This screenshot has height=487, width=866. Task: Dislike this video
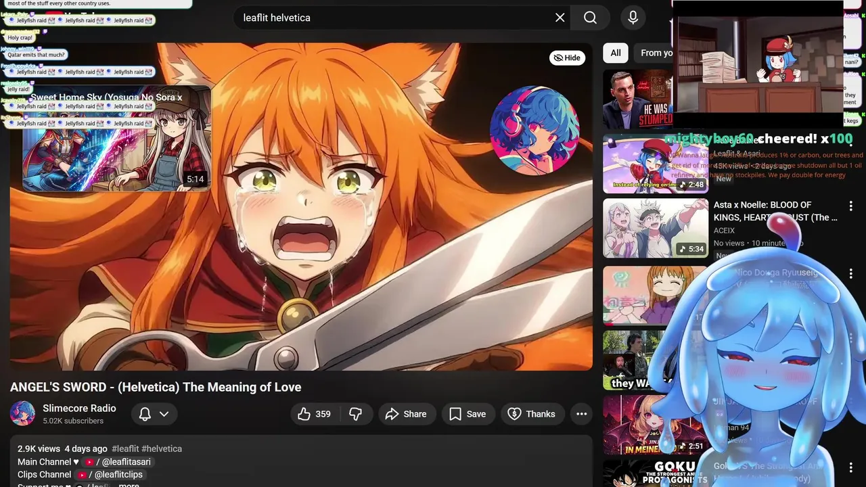click(356, 414)
